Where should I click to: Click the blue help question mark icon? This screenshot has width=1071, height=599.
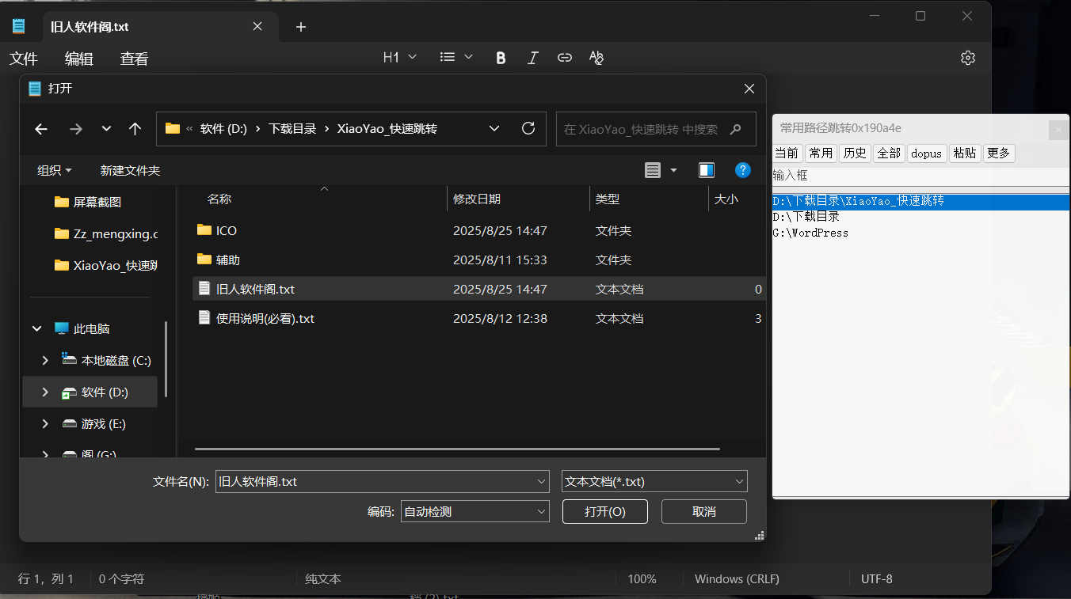point(743,170)
